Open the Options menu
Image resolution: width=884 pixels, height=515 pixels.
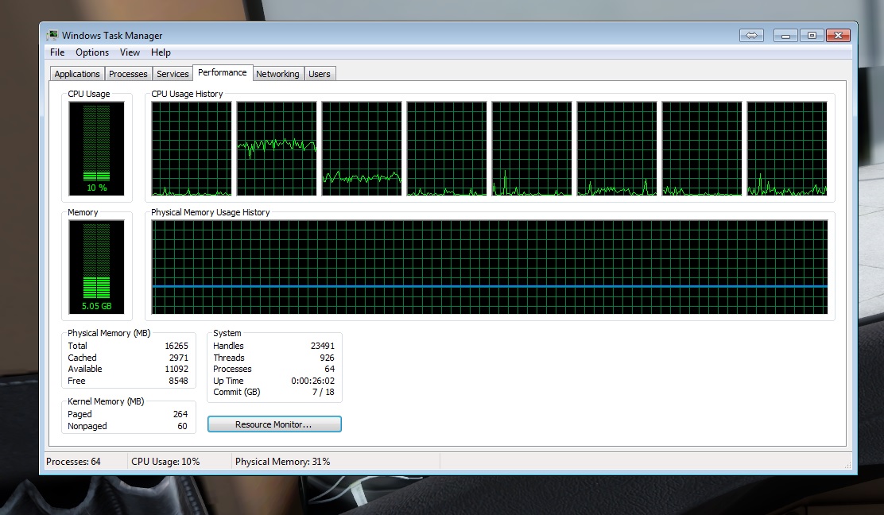coord(92,52)
